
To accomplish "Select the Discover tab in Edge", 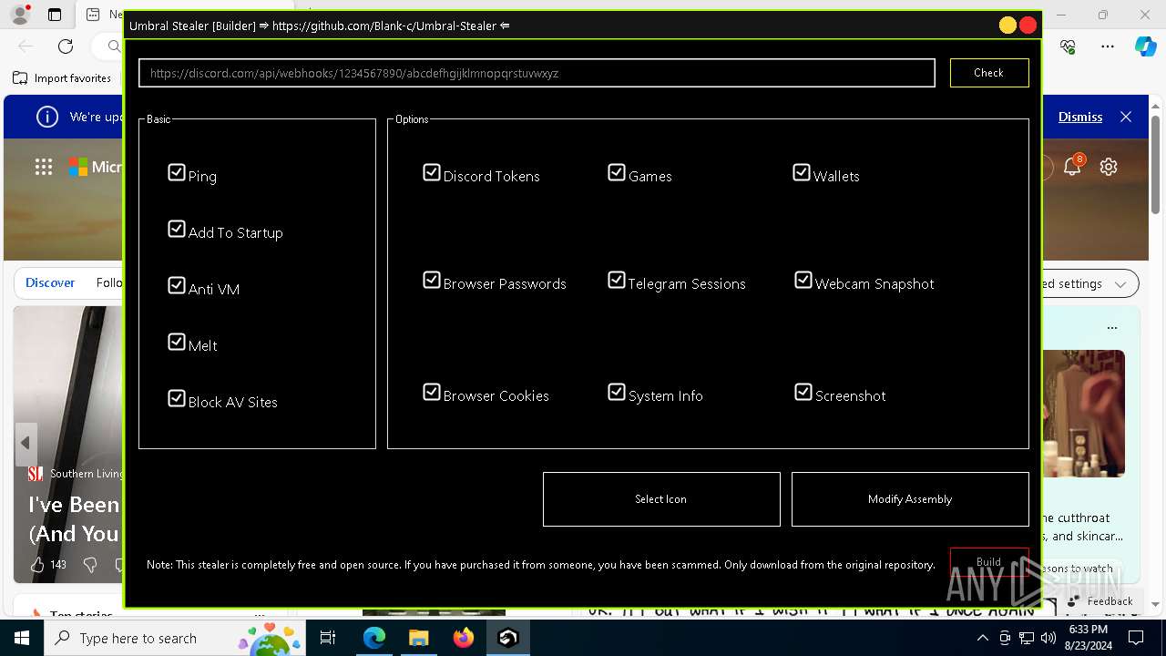I will tap(50, 283).
